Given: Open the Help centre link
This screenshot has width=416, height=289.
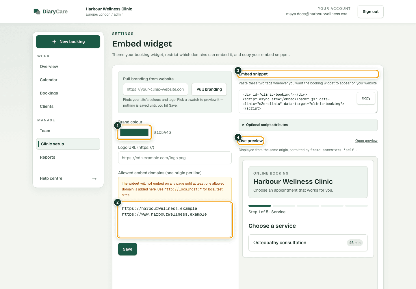Looking at the screenshot, I should (68, 178).
